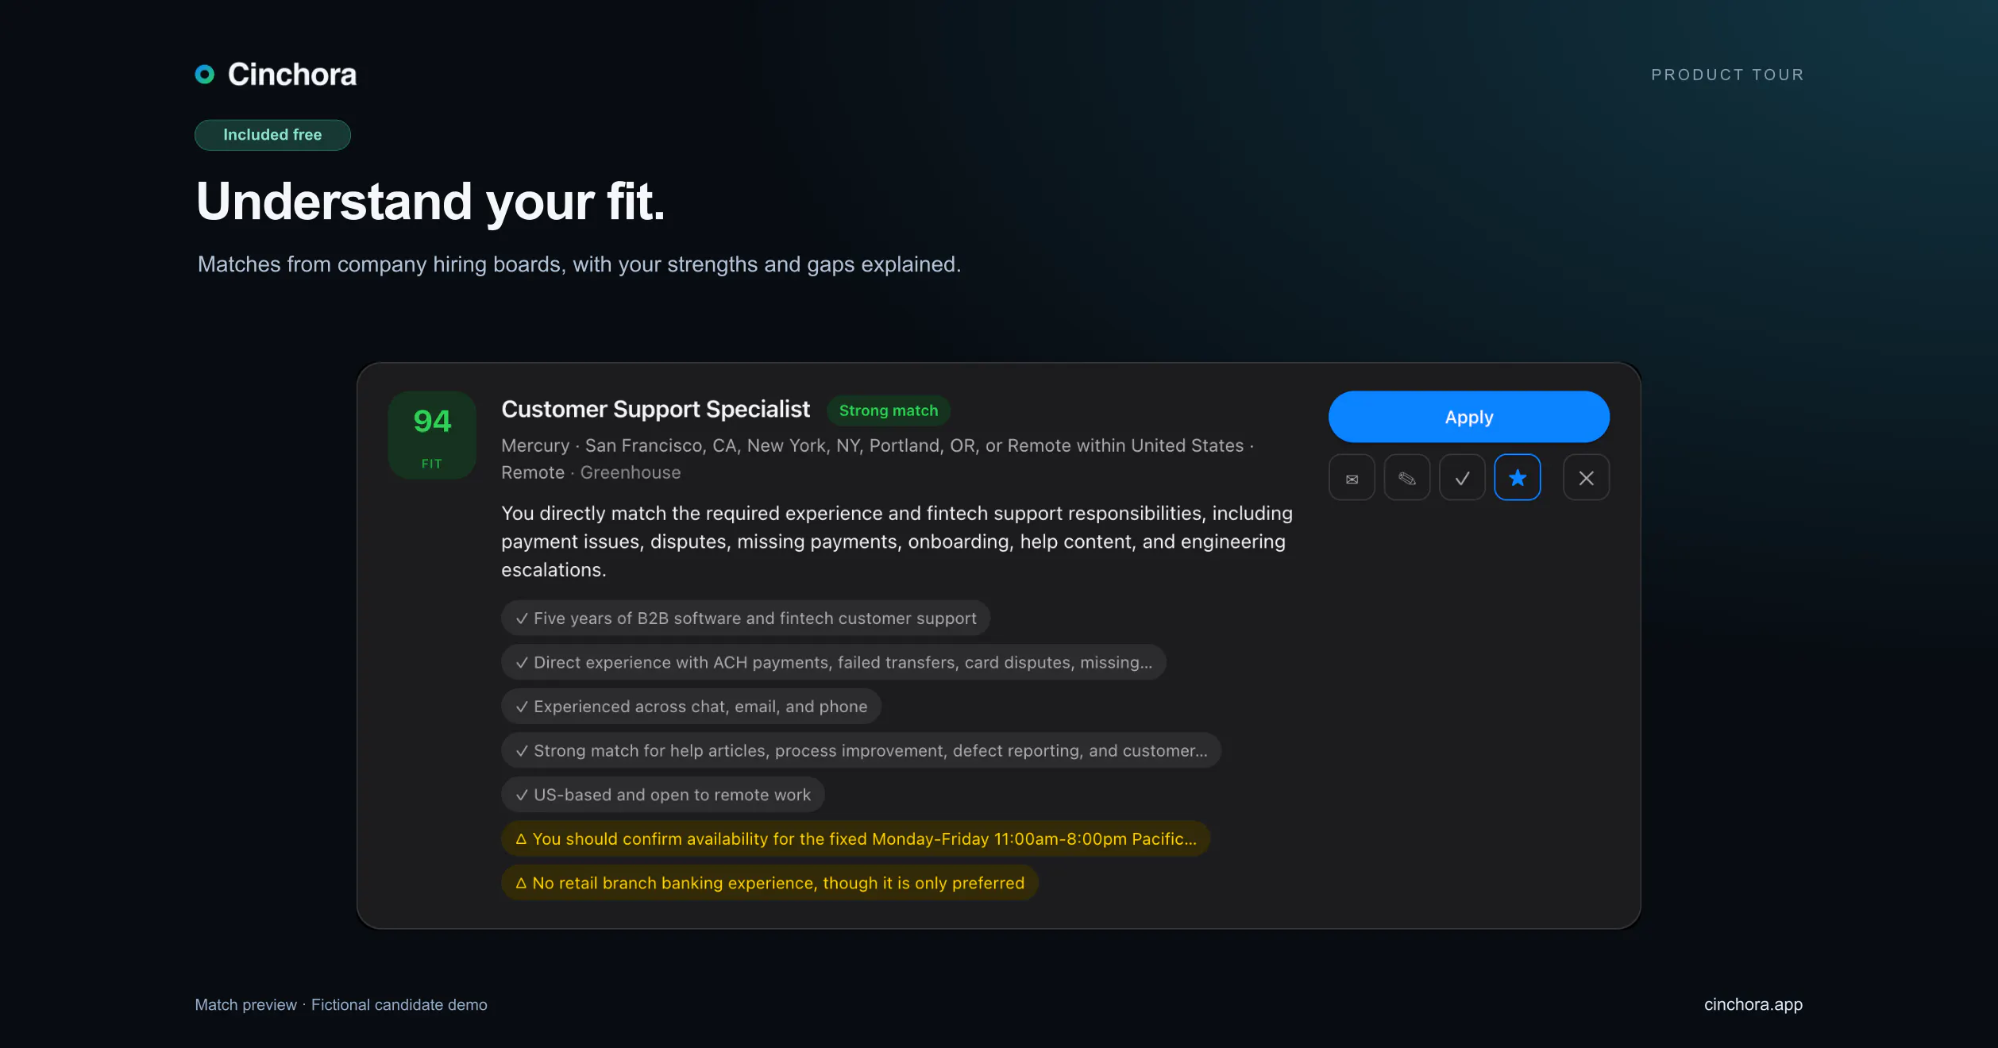Click the Experienced across chat, email chip
1998x1048 pixels.
(691, 707)
